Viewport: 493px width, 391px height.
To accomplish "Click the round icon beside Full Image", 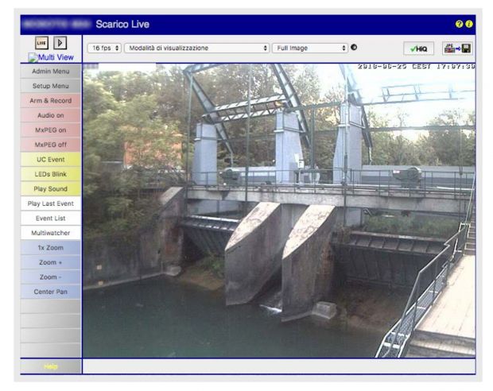I will pos(354,48).
